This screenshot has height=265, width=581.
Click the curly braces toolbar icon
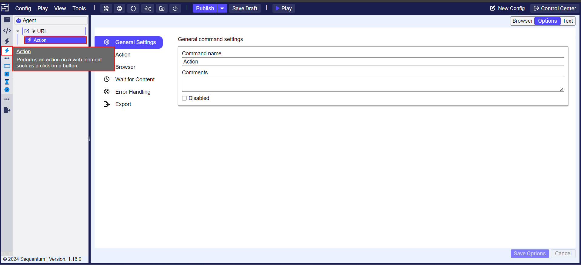[x=133, y=8]
